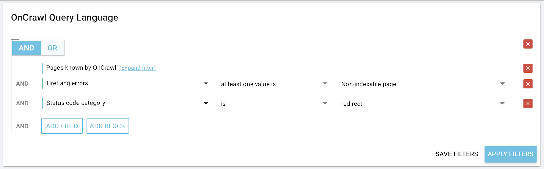Click APPLY FILTERS
Viewport: 544px width, 169px height.
coord(510,154)
